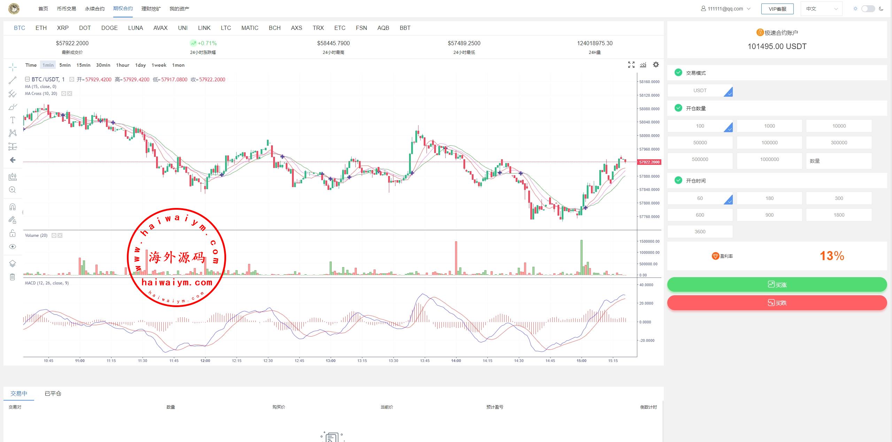Image resolution: width=892 pixels, height=442 pixels.
Task: Hide all drawings with eye icon
Action: point(13,247)
